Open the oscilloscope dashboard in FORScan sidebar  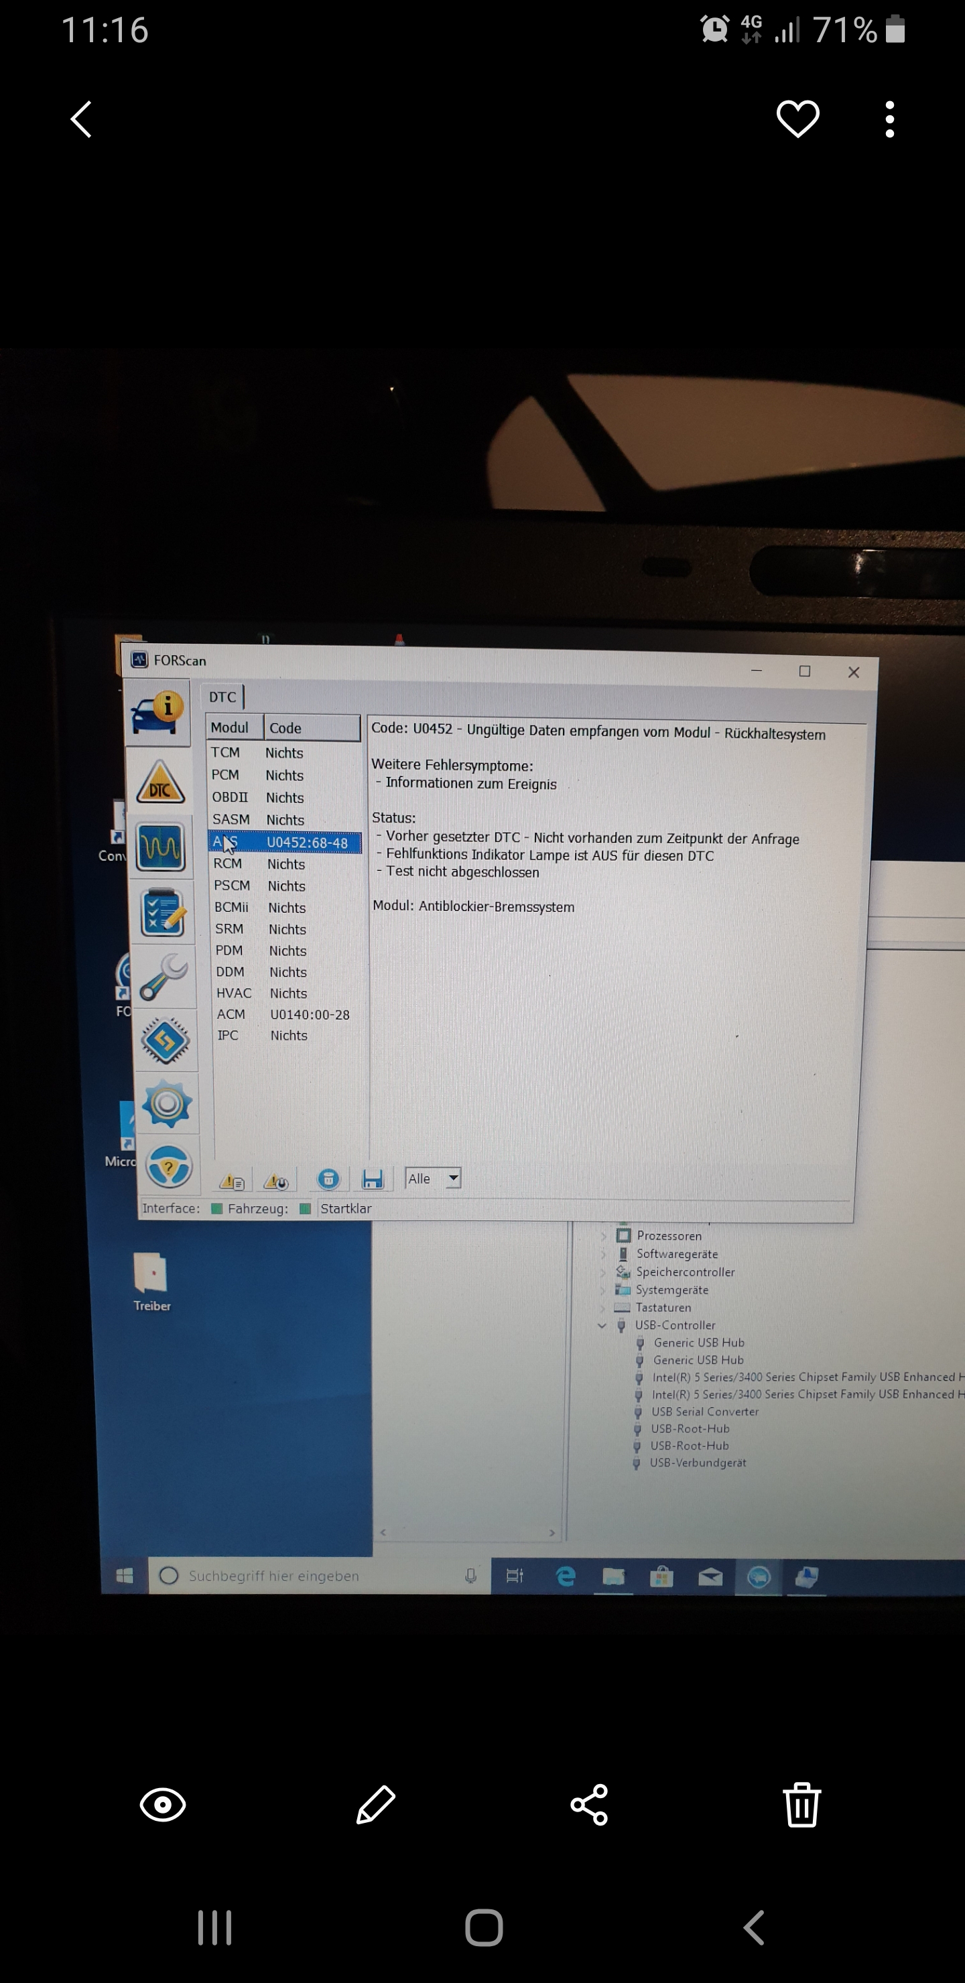160,847
